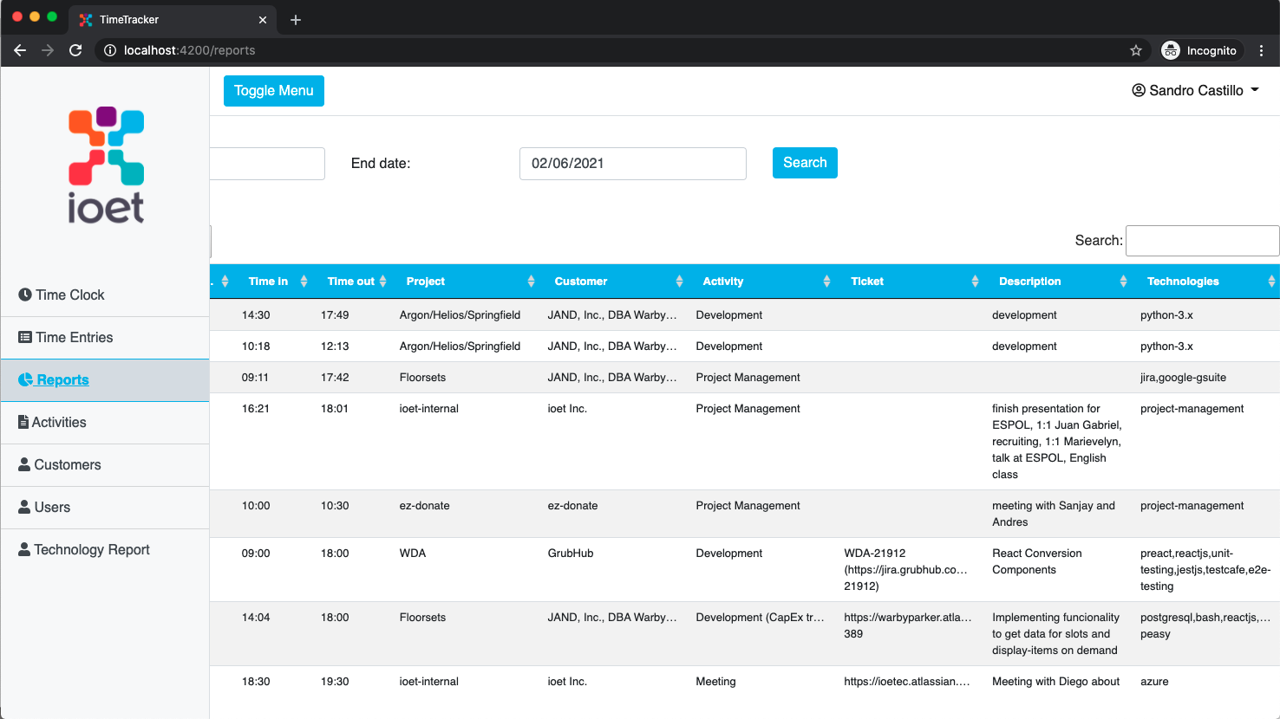Reload the page in browser toolbar
The width and height of the screenshot is (1280, 719).
point(75,50)
